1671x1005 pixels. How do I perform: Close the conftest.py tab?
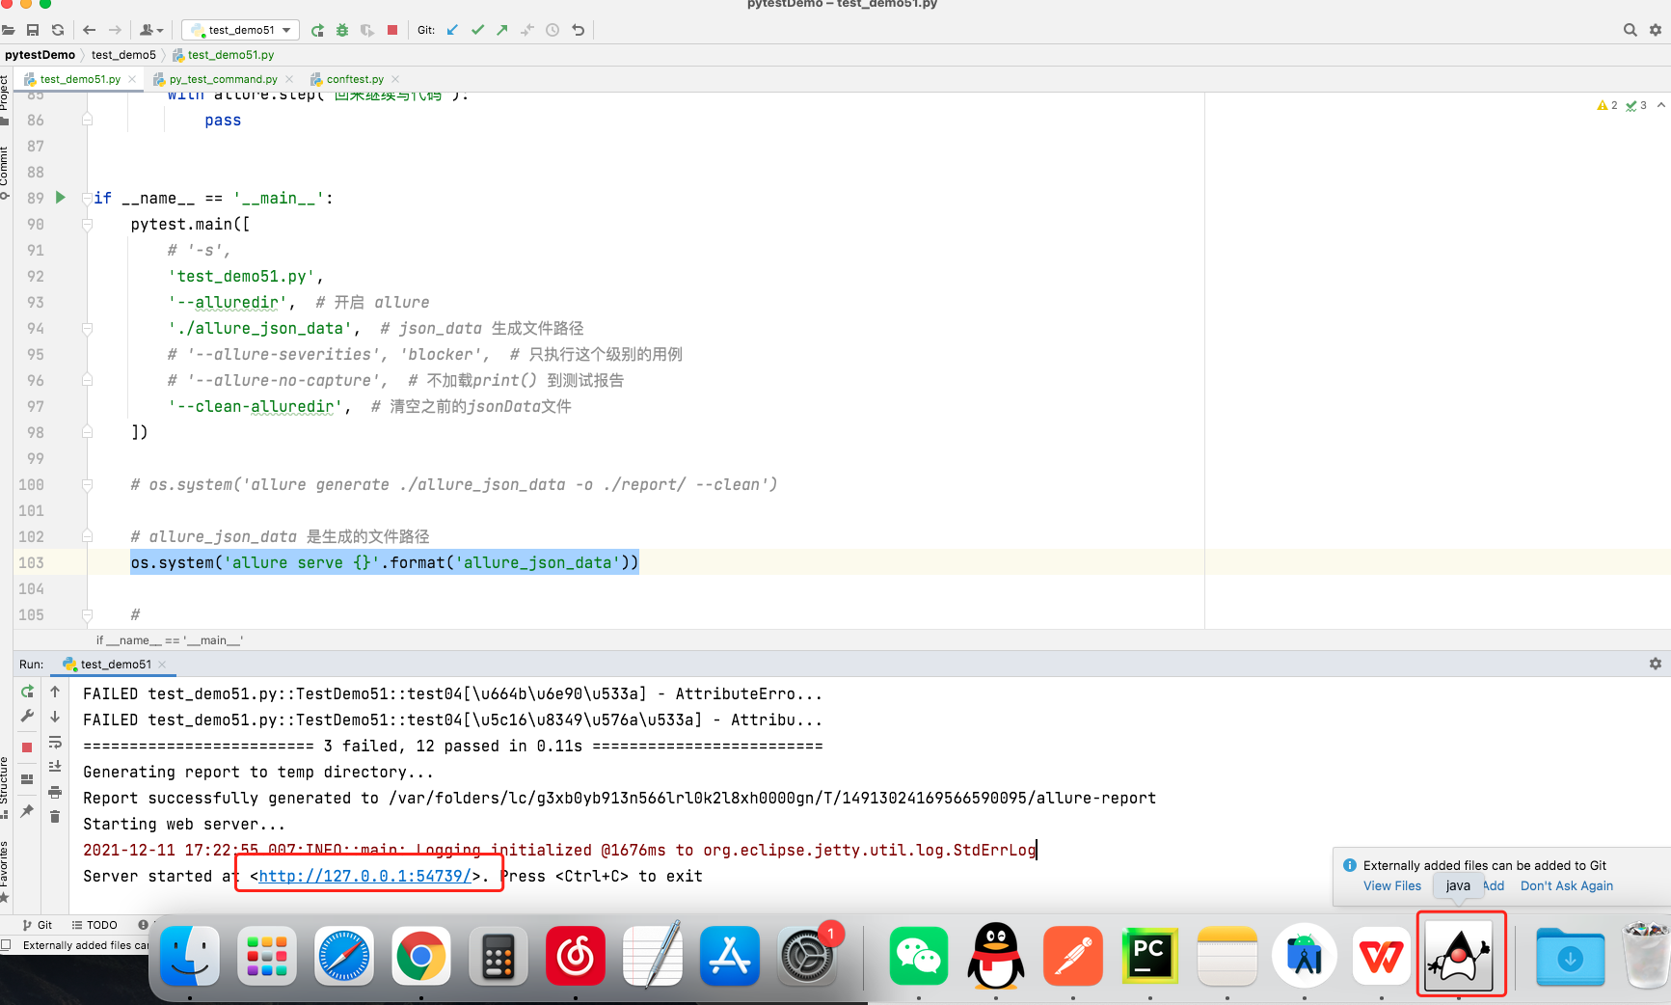pos(395,79)
